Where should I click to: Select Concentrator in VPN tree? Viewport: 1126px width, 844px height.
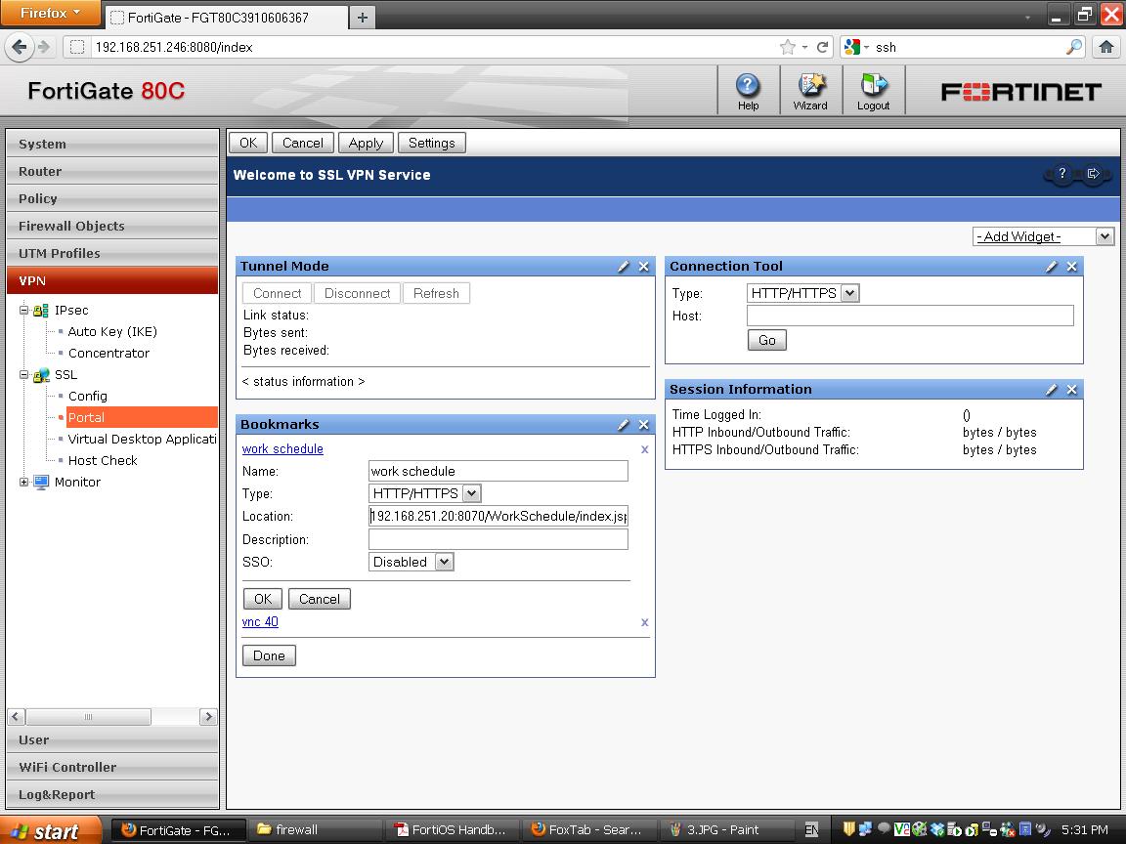point(108,353)
